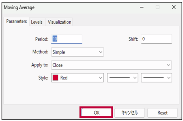
Task: Open the Visualization tab
Action: pyautogui.click(x=59, y=22)
